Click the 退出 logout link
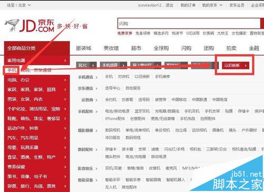Screen dimensions: 264x192 [169, 5]
